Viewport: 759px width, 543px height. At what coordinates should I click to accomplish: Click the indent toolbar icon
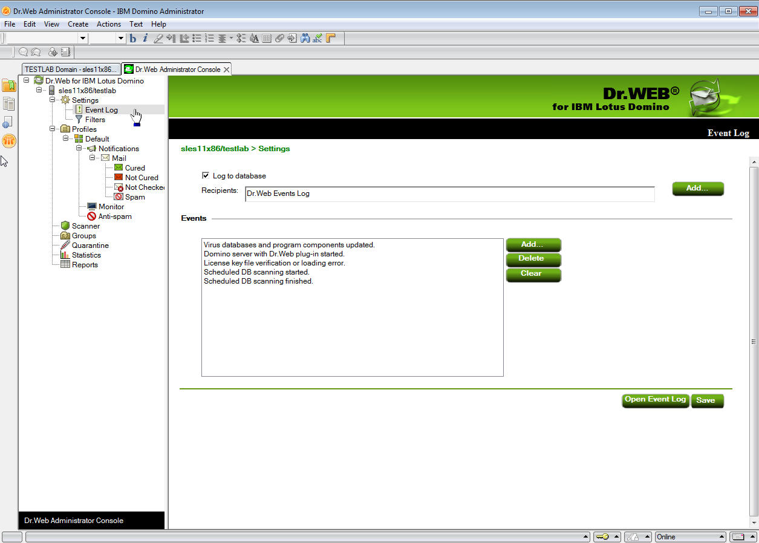171,38
